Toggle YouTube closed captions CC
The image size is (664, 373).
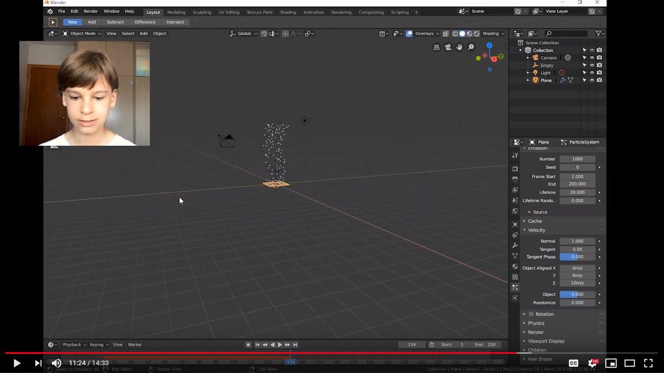click(573, 363)
